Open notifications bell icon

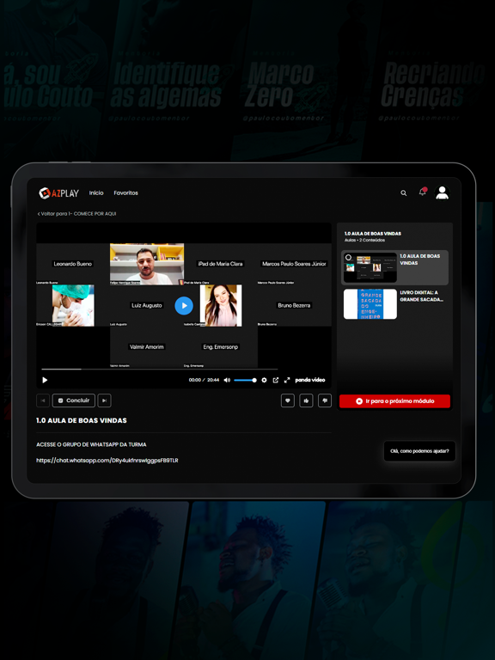coord(422,192)
